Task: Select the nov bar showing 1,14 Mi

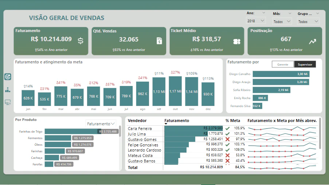Action: coord(192,91)
